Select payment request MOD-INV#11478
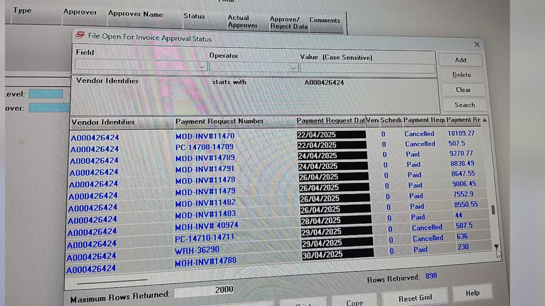This screenshot has width=545, height=306. coord(205,180)
